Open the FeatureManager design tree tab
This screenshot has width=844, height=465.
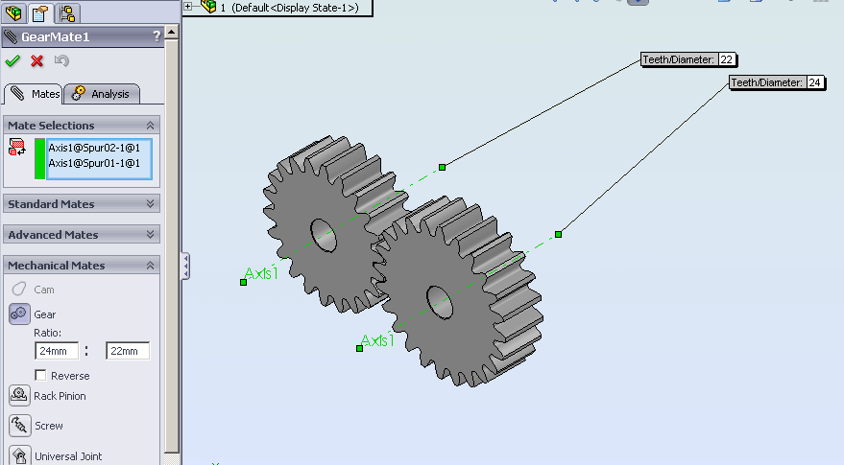click(15, 12)
